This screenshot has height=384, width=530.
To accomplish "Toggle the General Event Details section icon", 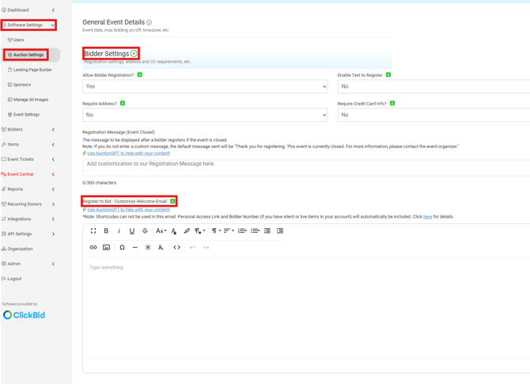I will [x=149, y=23].
